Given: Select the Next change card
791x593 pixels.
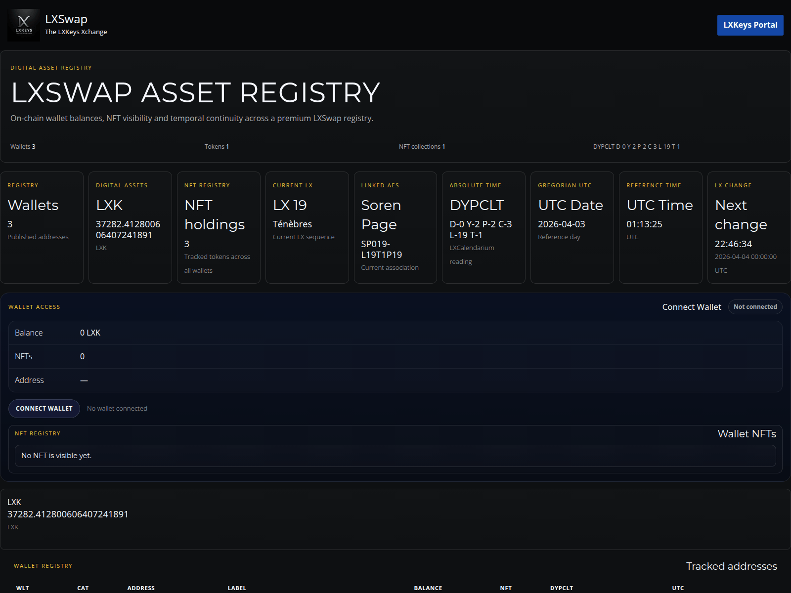Looking at the screenshot, I should (x=749, y=227).
